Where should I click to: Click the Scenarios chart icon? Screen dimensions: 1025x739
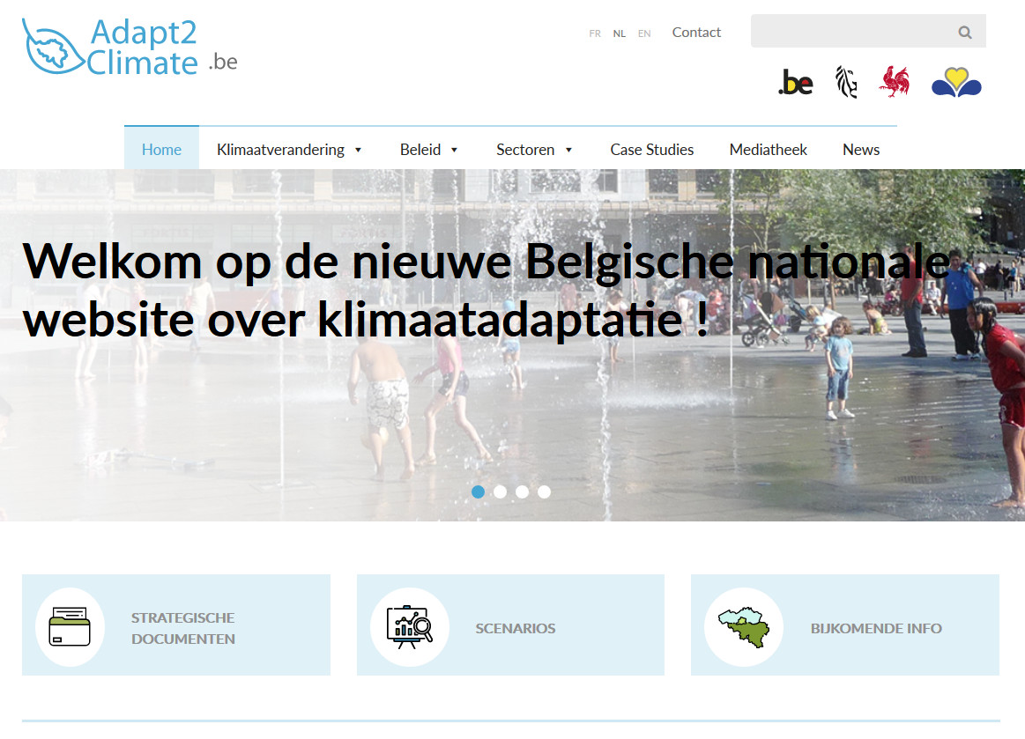tap(410, 626)
